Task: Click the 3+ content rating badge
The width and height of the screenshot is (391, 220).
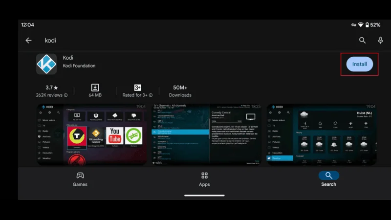Action: (x=138, y=88)
